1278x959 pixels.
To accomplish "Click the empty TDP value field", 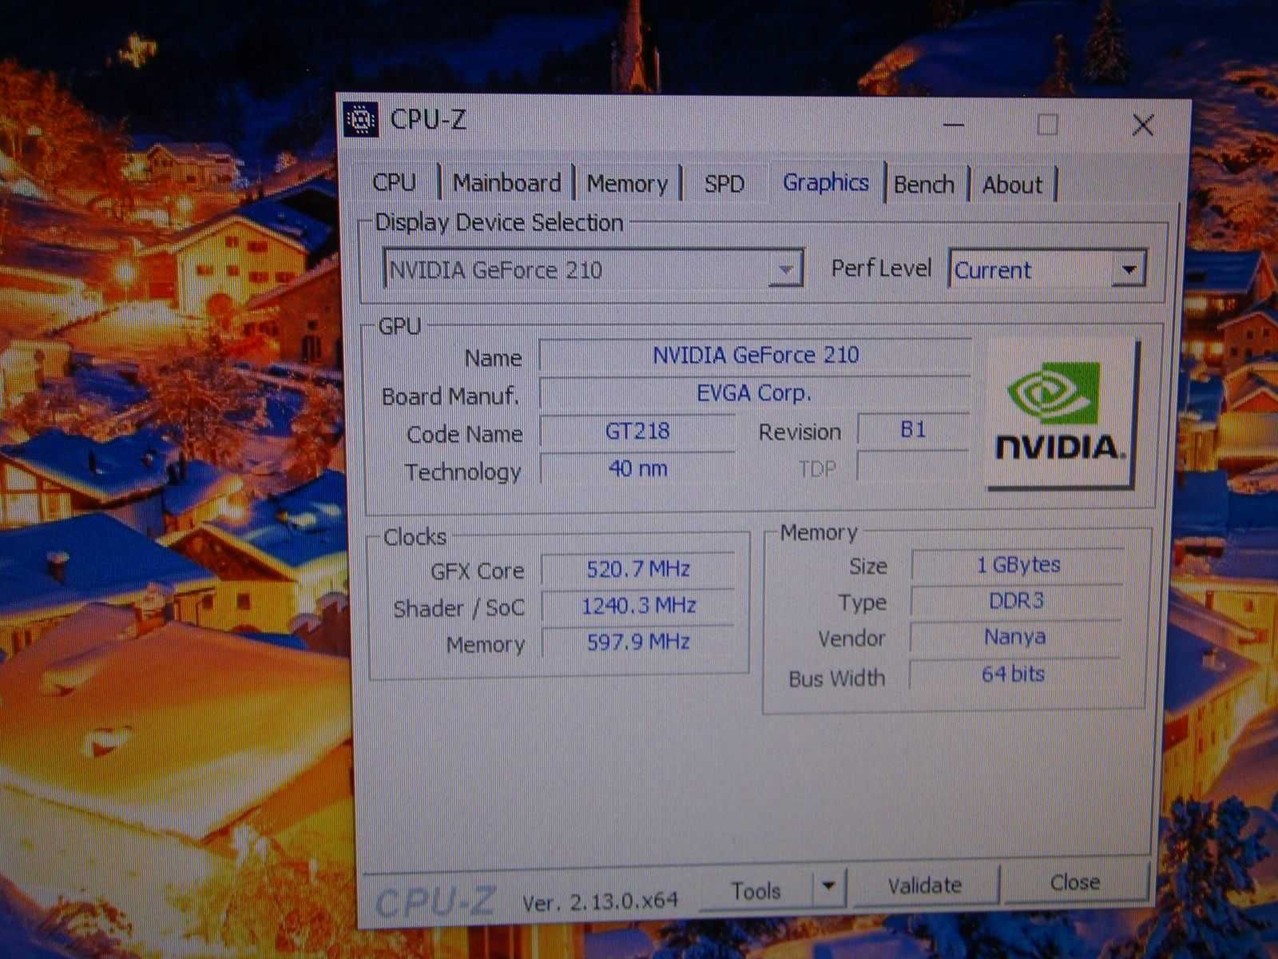I will pos(913,467).
